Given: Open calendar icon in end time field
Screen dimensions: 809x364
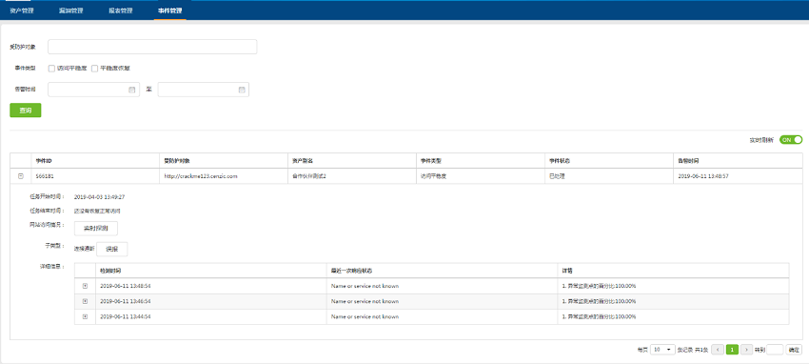Looking at the screenshot, I should point(242,90).
